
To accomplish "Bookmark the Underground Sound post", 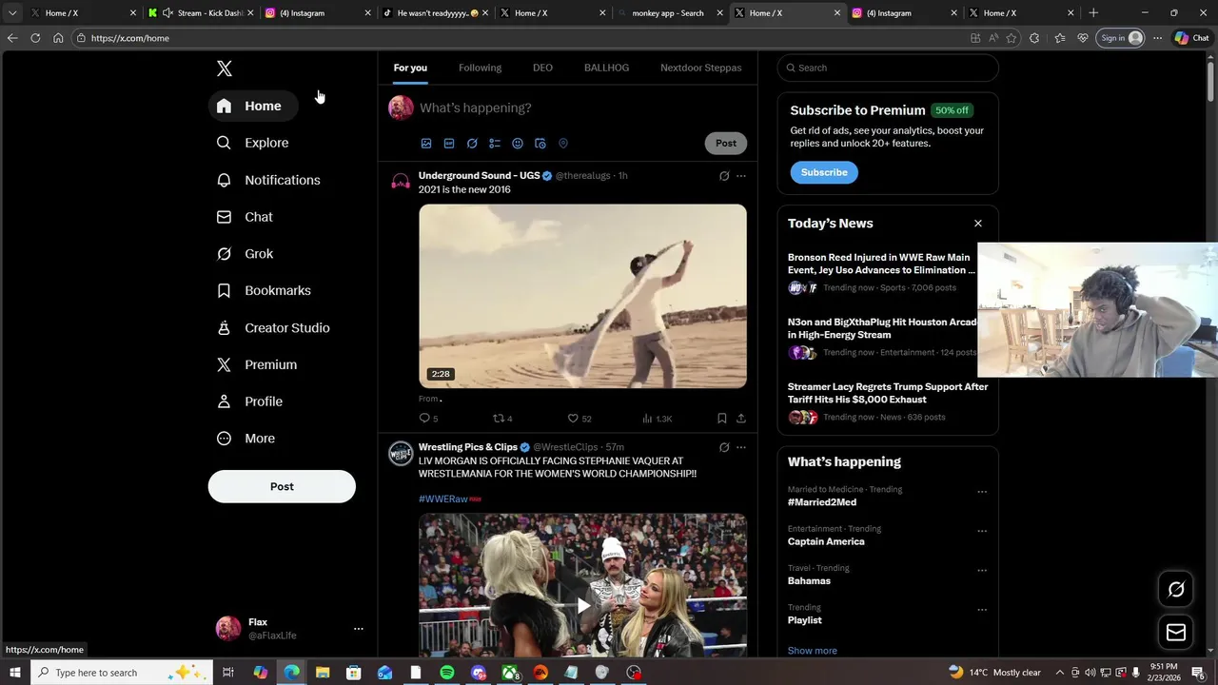I will click(x=722, y=419).
